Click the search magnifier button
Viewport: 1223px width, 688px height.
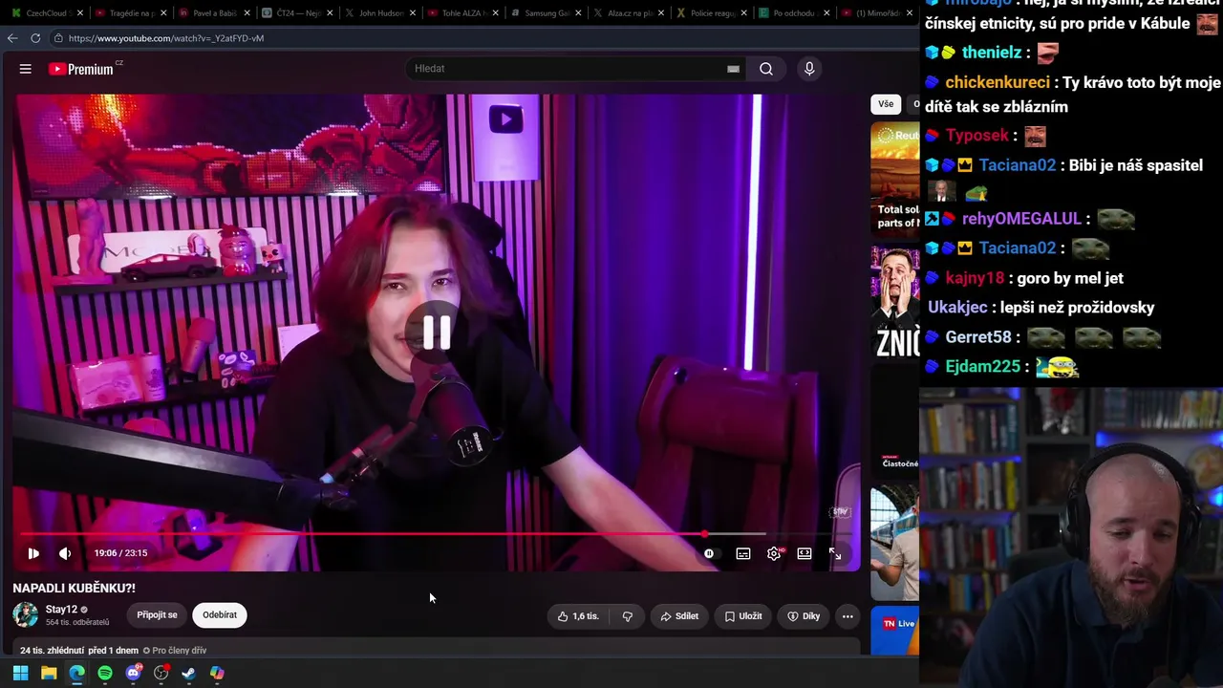click(x=766, y=69)
